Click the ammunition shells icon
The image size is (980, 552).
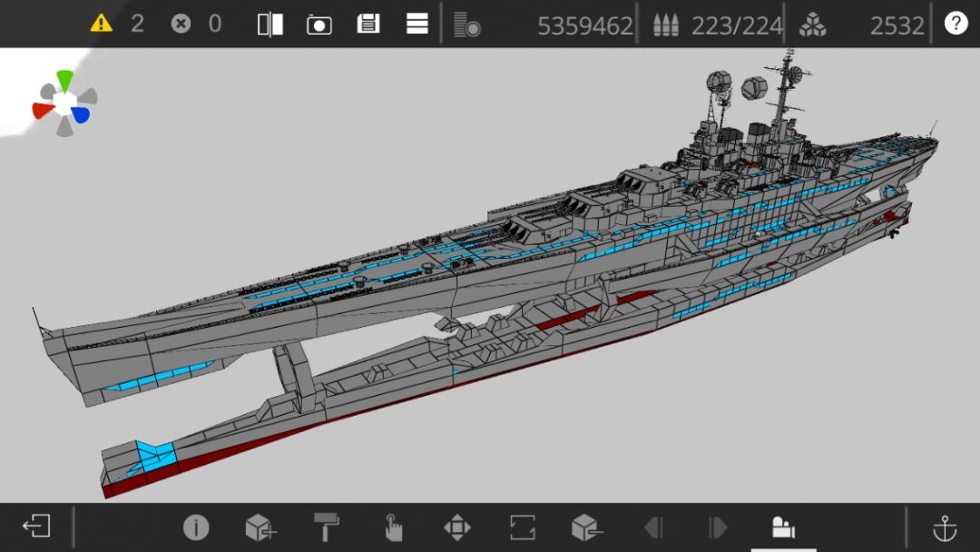(x=666, y=25)
